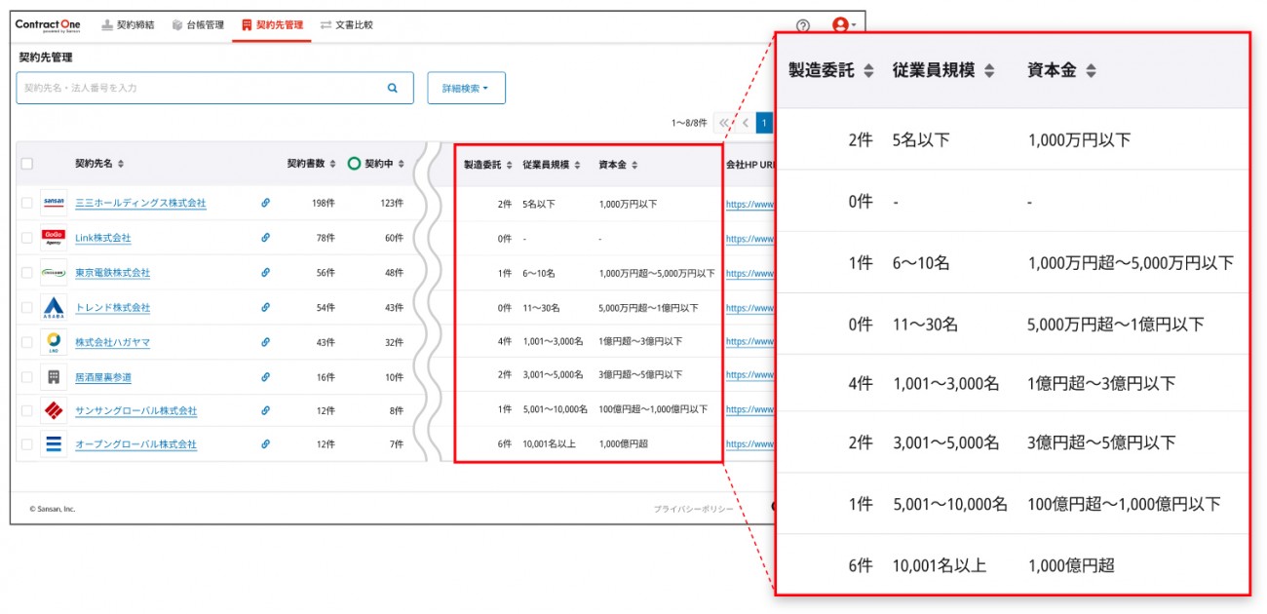Expand the 詳細検索 dropdown
Viewport: 1267px width, 614px height.
click(x=466, y=88)
